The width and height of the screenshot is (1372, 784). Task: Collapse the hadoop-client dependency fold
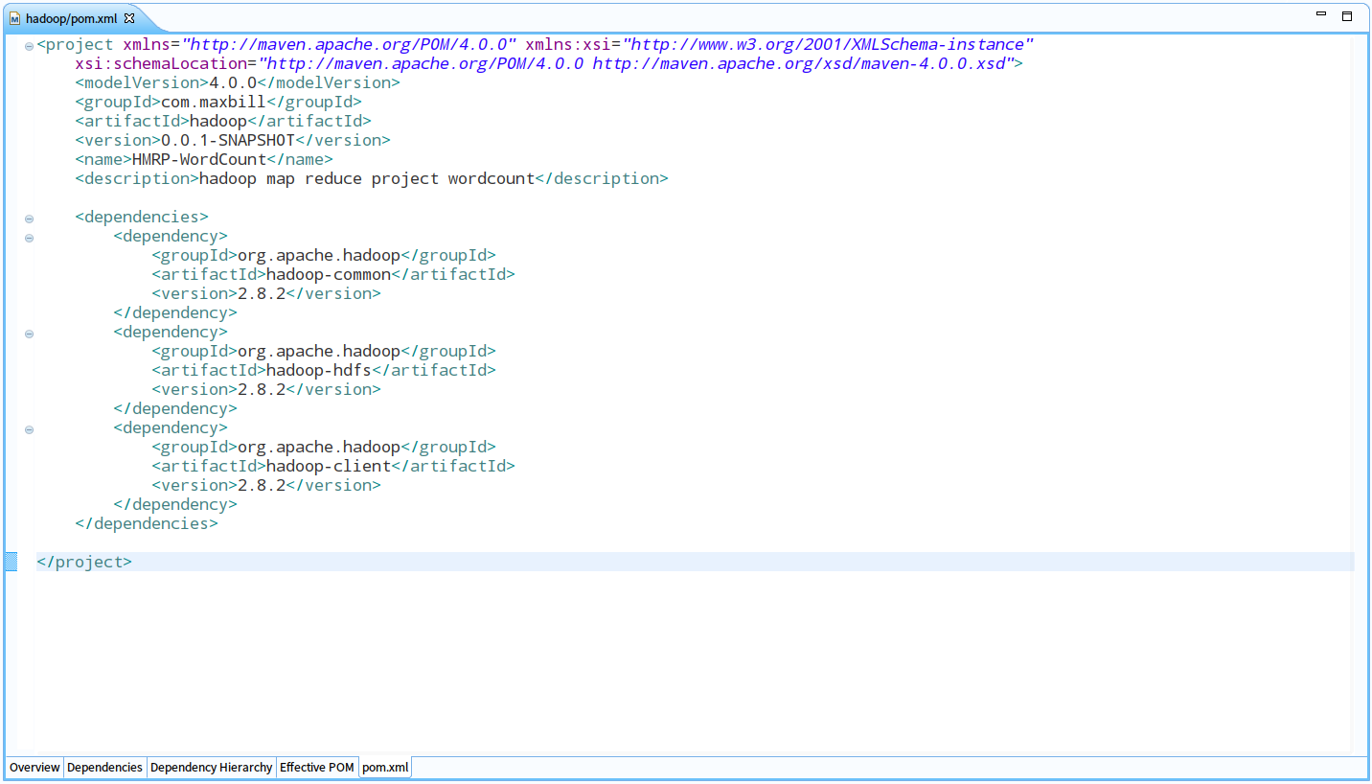29,429
